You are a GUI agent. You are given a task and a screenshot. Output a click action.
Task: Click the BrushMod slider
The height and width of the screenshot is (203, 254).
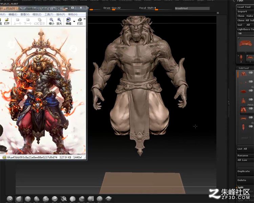click(x=192, y=8)
